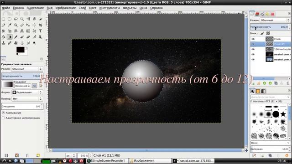
Task: Click the nastol.com.ua GIMP taskbar button
Action: [x=193, y=161]
